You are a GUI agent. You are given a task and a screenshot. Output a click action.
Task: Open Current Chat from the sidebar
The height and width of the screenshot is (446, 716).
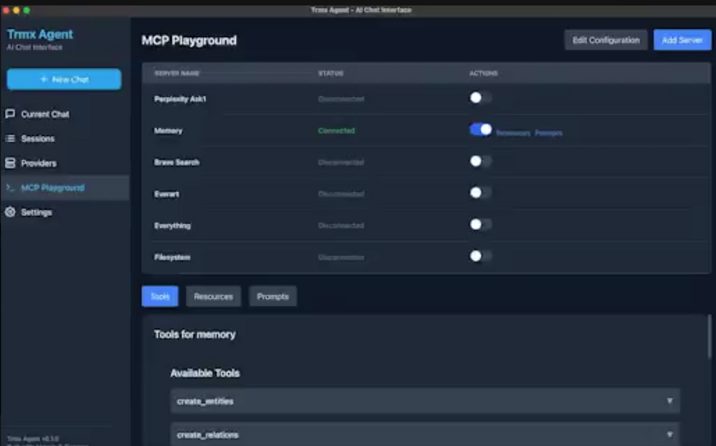pyautogui.click(x=45, y=113)
